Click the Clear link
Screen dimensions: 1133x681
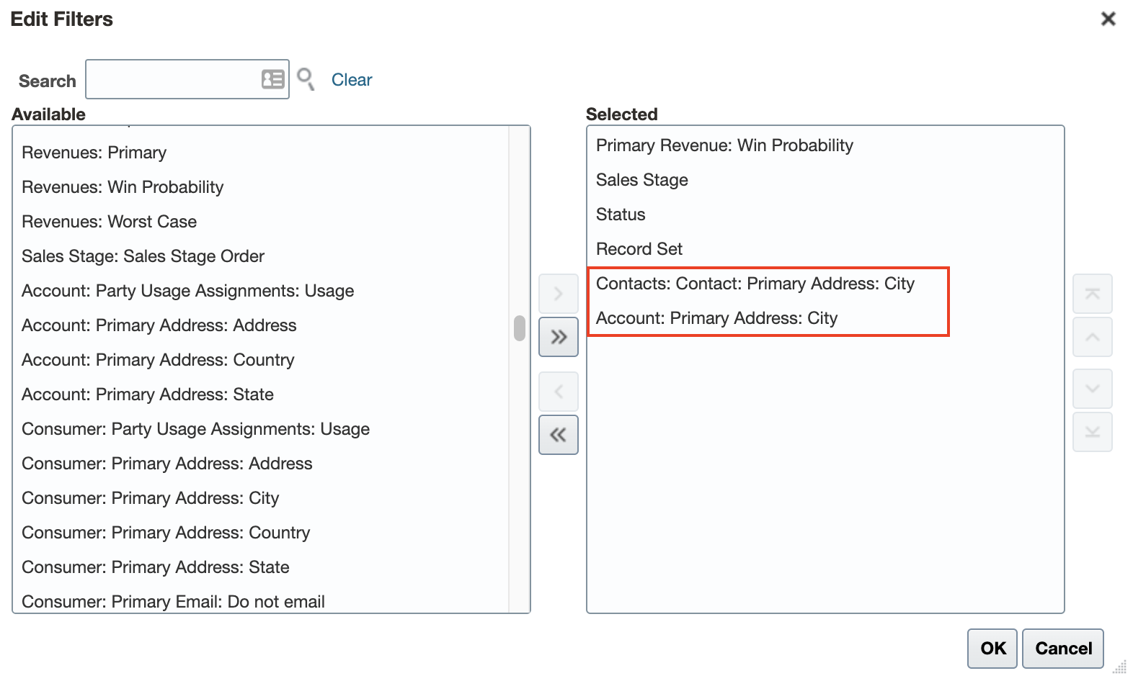(x=352, y=80)
